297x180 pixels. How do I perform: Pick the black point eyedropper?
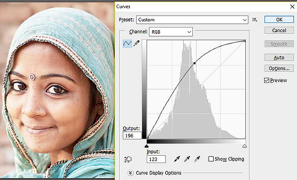tap(177, 159)
